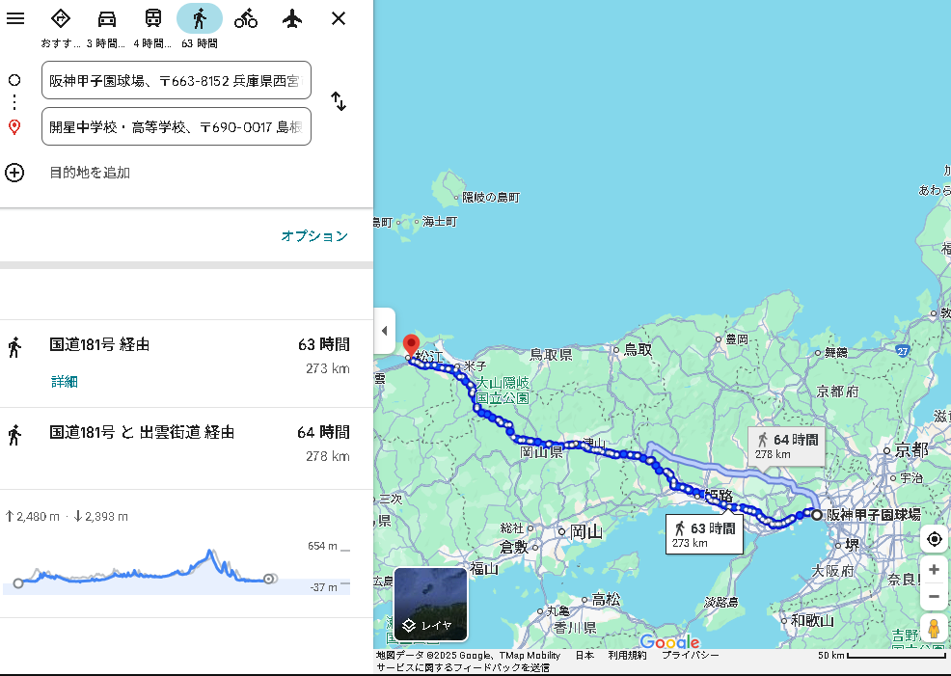Screen dimensions: 951x676
Task: Open 詳細 for the 国道181号 route
Action: pos(65,381)
